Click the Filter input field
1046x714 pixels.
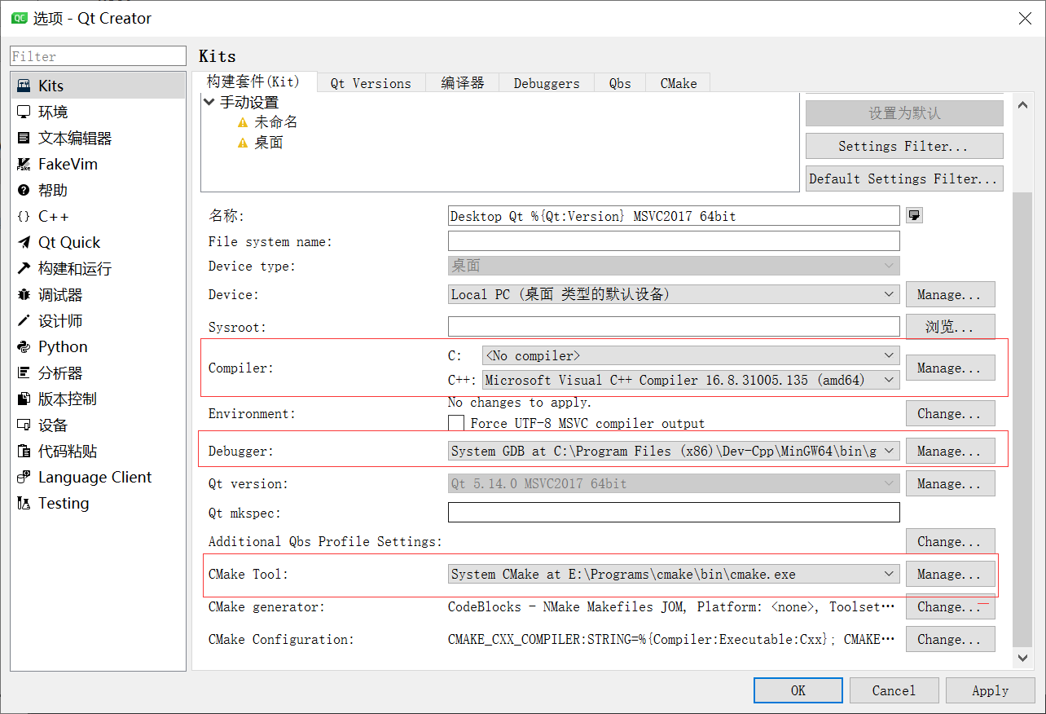[97, 55]
